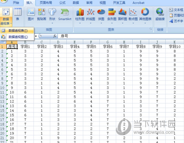Expand the Column chart dropdown arrow
Viewport: 184px width, 143px height.
pyautogui.click(x=80, y=23)
